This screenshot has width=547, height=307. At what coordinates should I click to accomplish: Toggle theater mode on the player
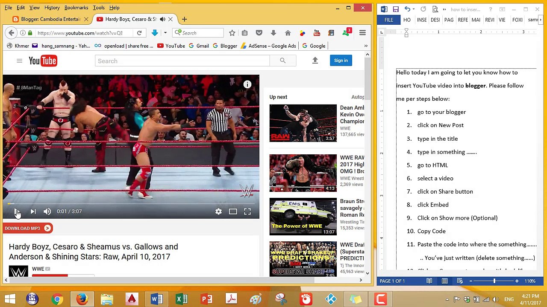click(233, 211)
